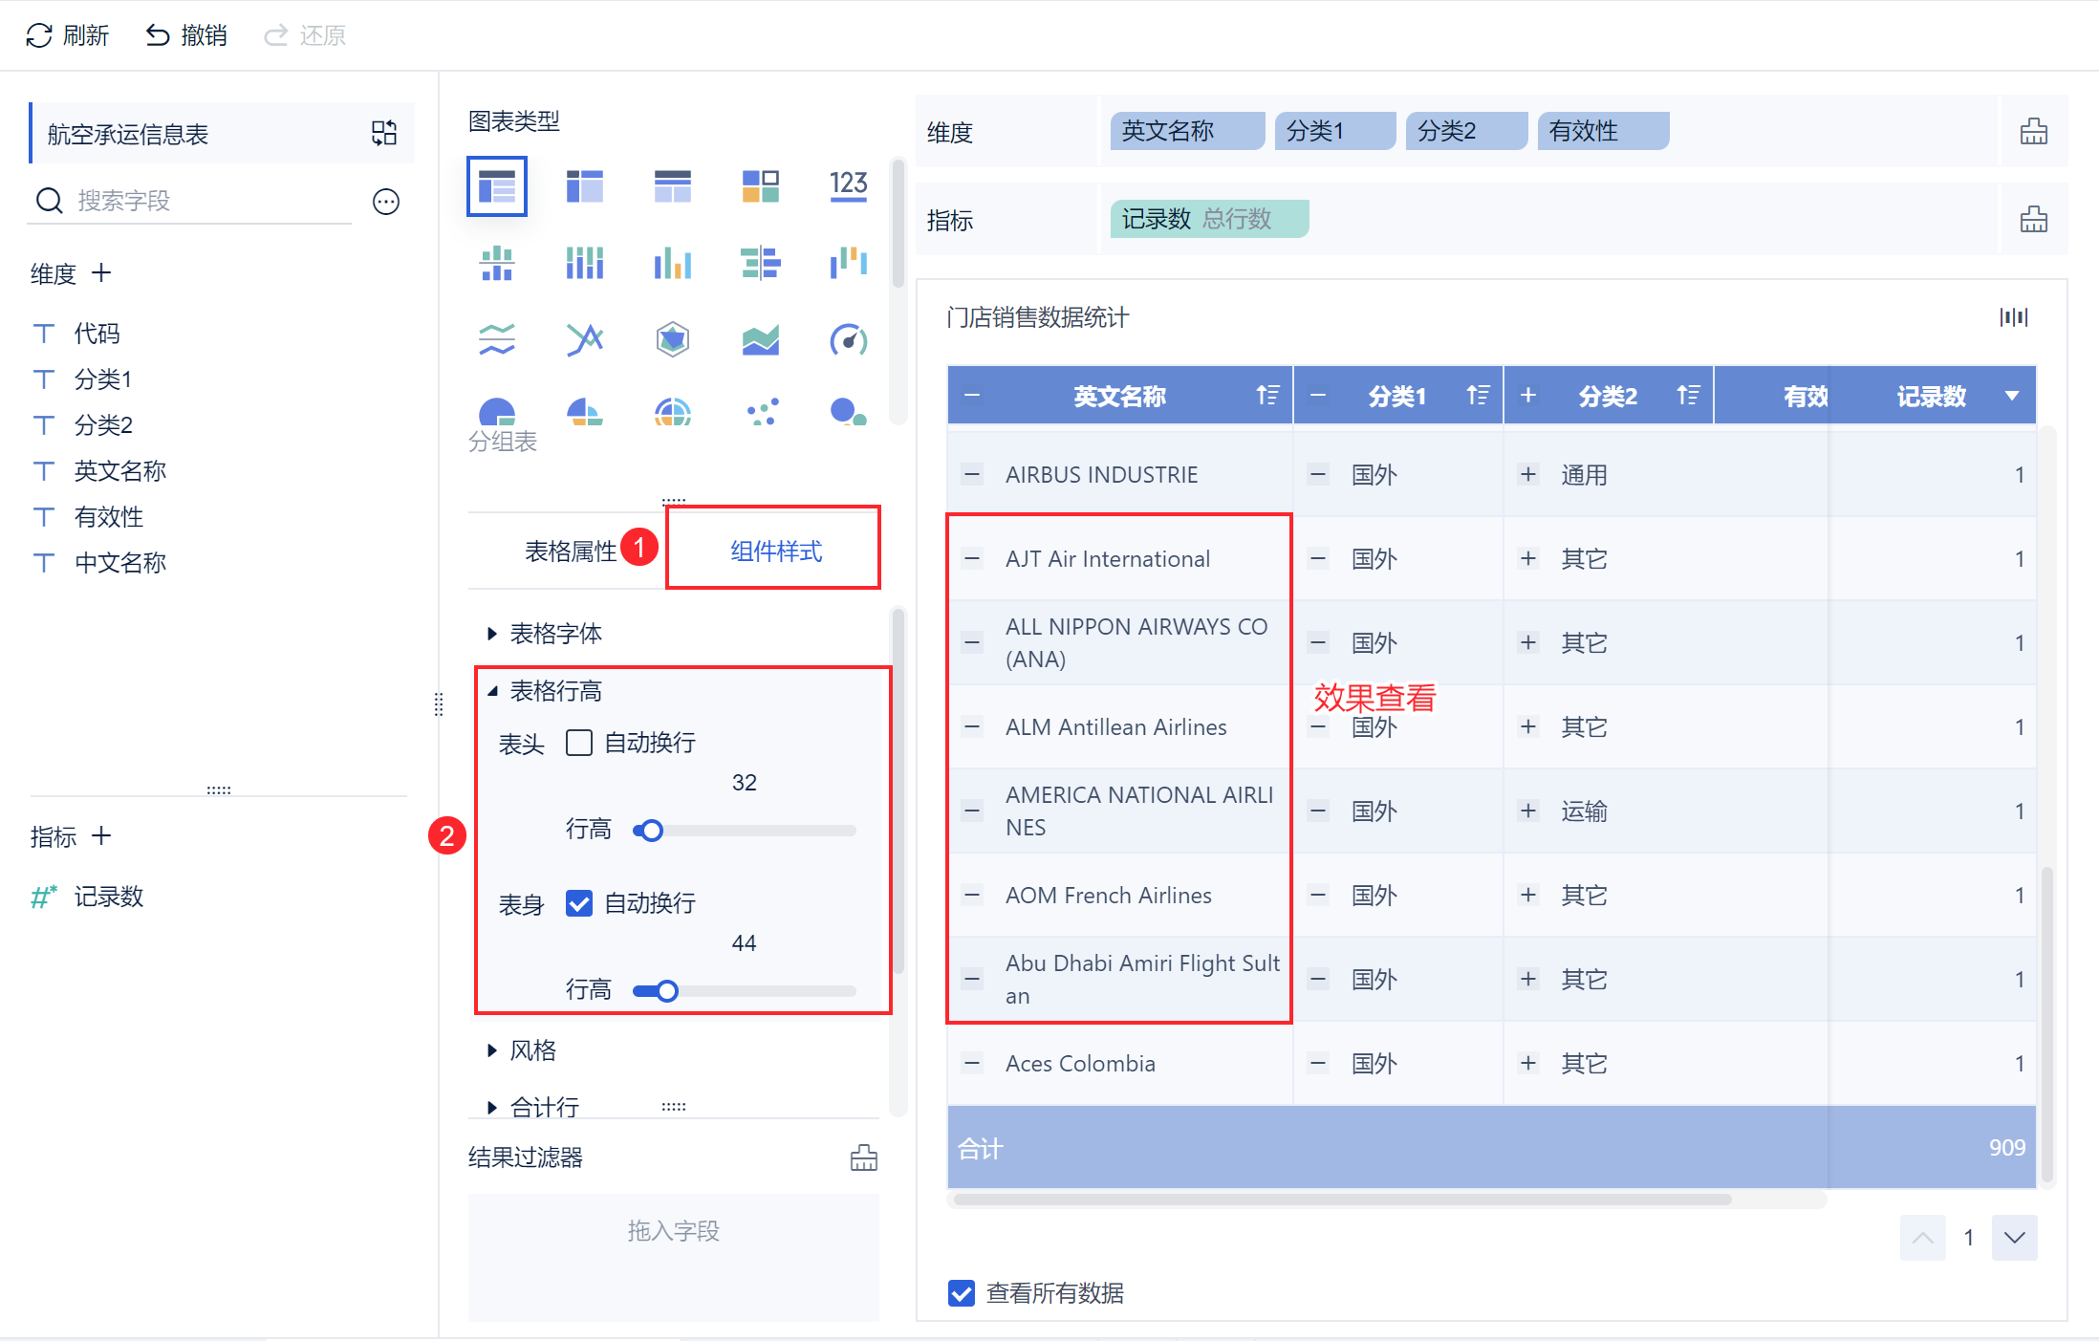2099x1341 pixels.
Task: Click the 刷新 refresh button
Action: tap(67, 35)
